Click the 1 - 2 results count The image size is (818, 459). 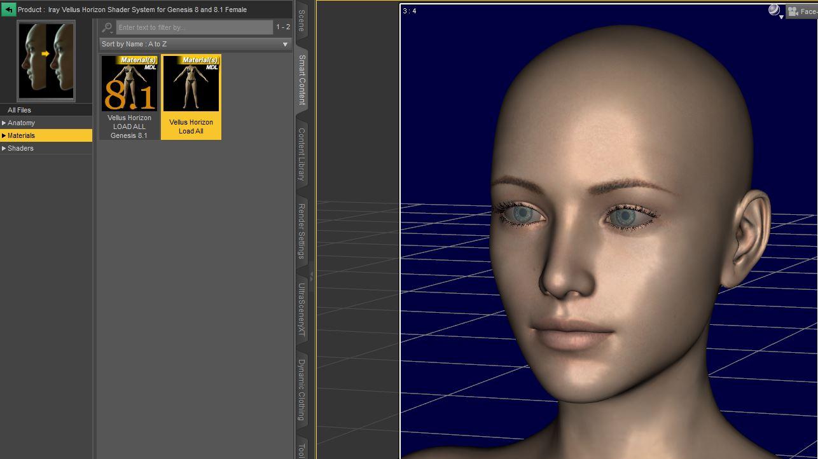click(x=283, y=27)
